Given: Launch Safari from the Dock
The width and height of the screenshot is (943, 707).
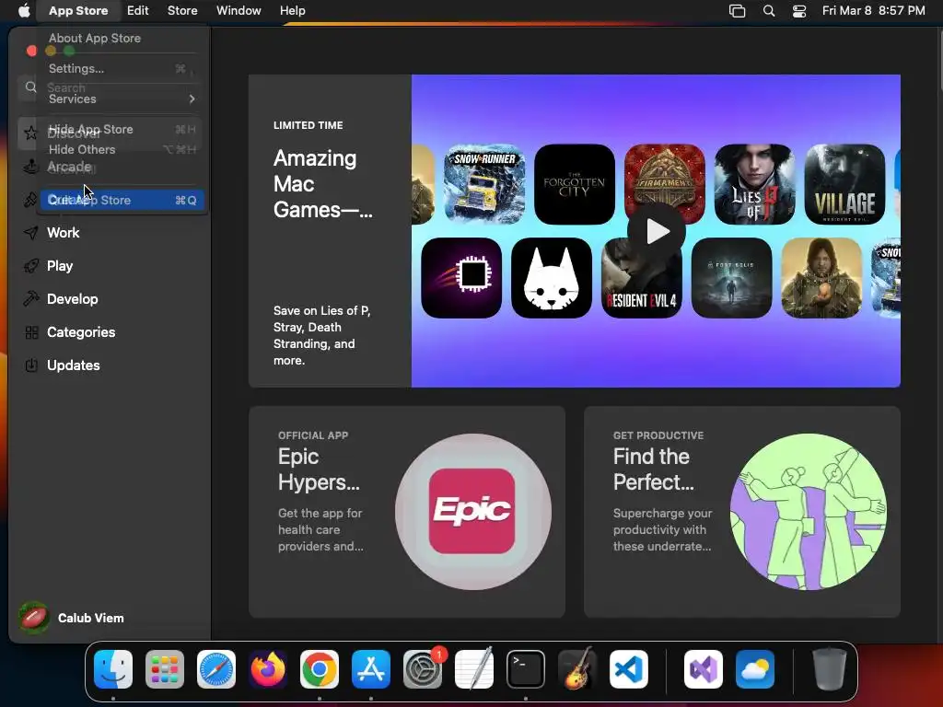Looking at the screenshot, I should (216, 669).
